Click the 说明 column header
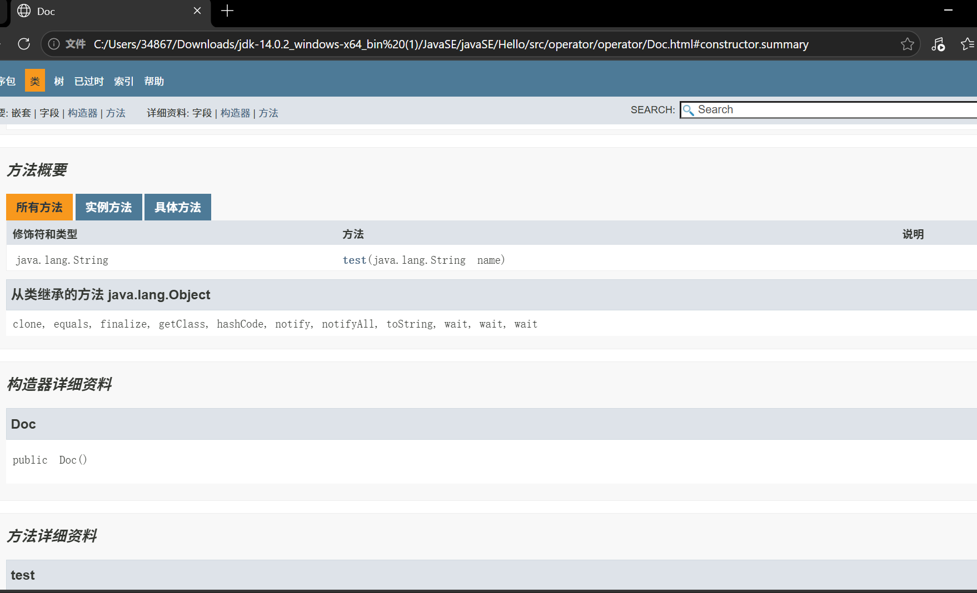 click(913, 234)
